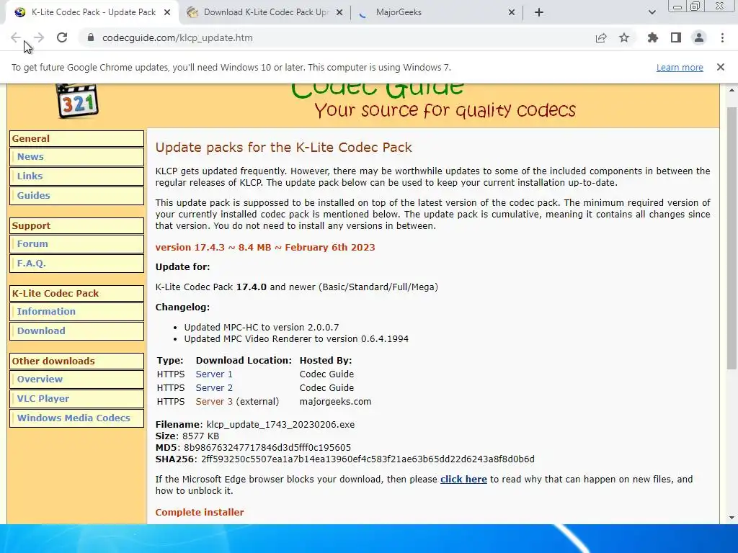Open Information under K-Lite Codec Pack
The image size is (738, 553).
[x=76, y=311]
